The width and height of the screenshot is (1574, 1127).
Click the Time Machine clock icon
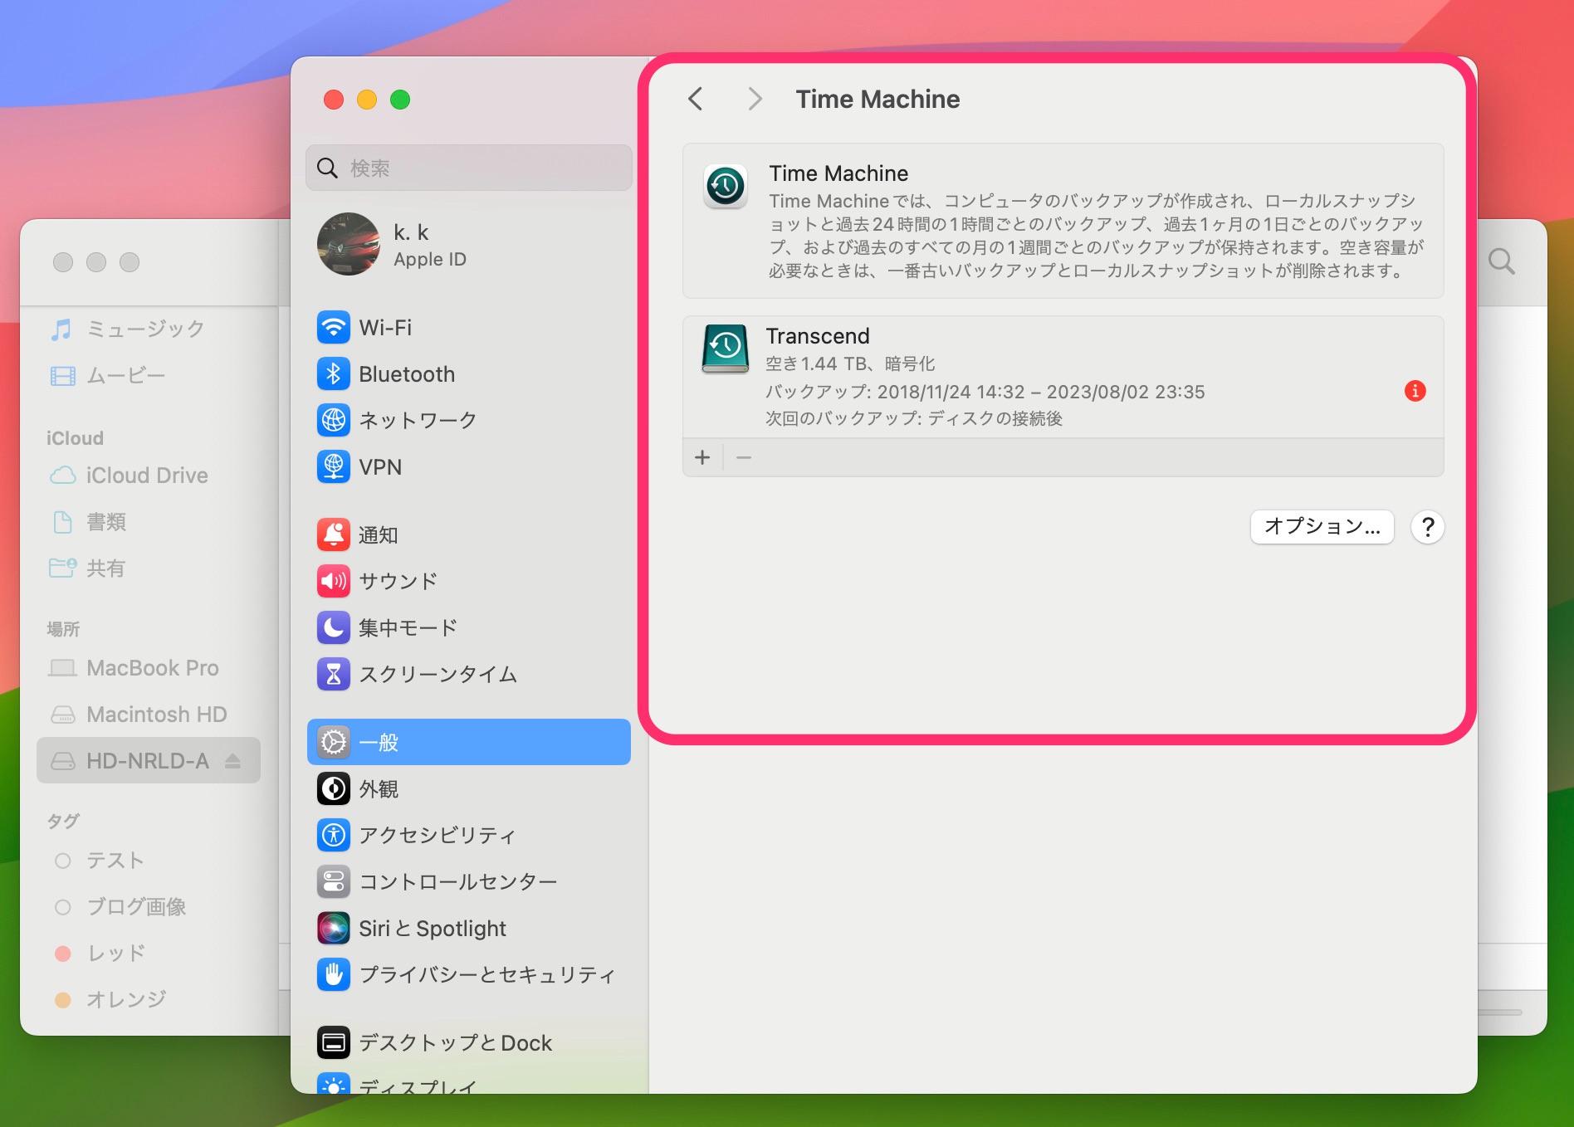(725, 186)
